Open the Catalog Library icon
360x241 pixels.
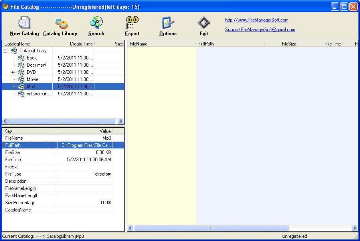click(x=60, y=23)
